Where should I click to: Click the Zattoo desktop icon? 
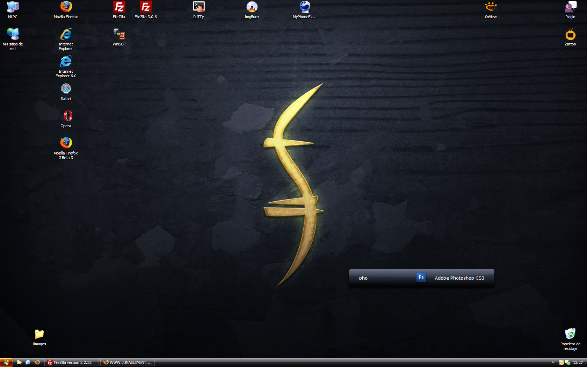(x=570, y=35)
